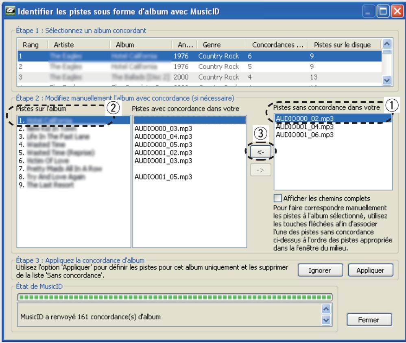
Task: Click the left arrow match button
Action: (260, 152)
